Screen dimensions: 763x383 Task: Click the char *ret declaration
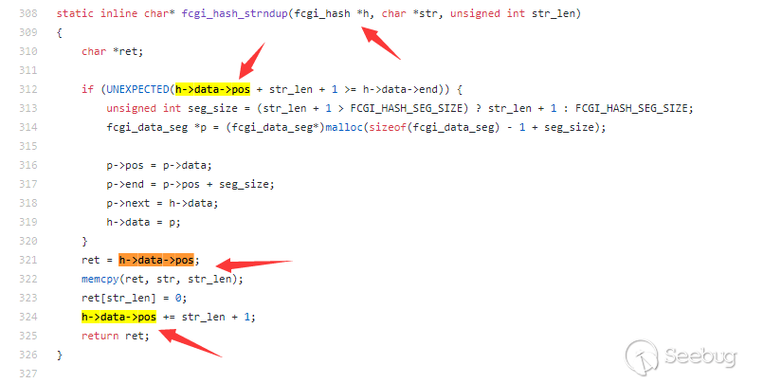coord(113,51)
